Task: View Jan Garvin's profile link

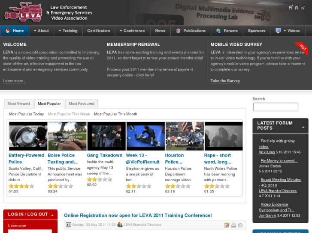Action: click(x=267, y=215)
